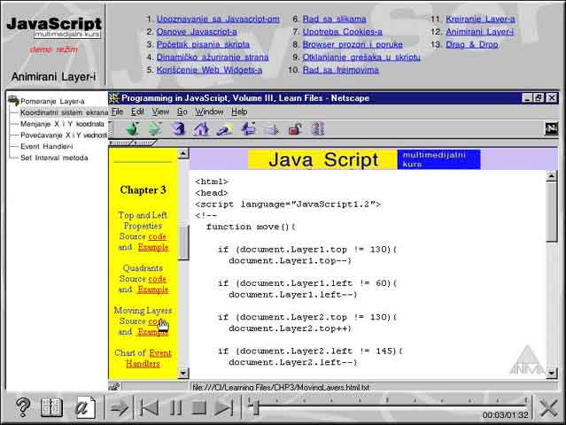This screenshot has width=566, height=425.
Task: Open Top and Left Properties source code link
Action: [157, 236]
